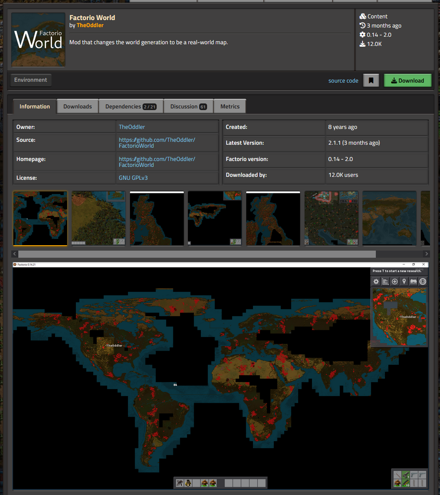Image resolution: width=440 pixels, height=495 pixels.
Task: Click the gear settings icon in game screenshot
Action: point(376,281)
